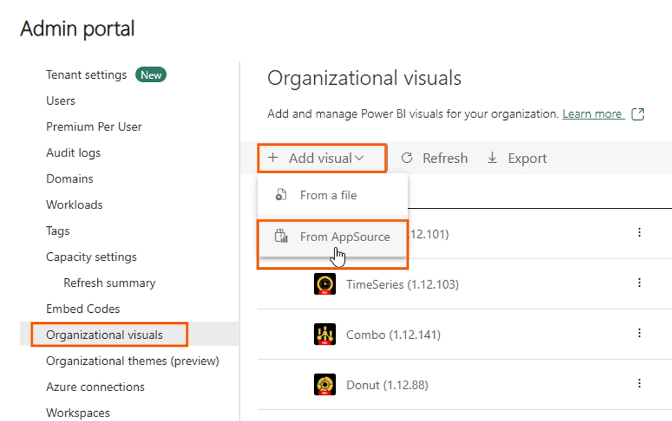Click external link icon beside Learn more
This screenshot has width=672, height=421.
637,114
